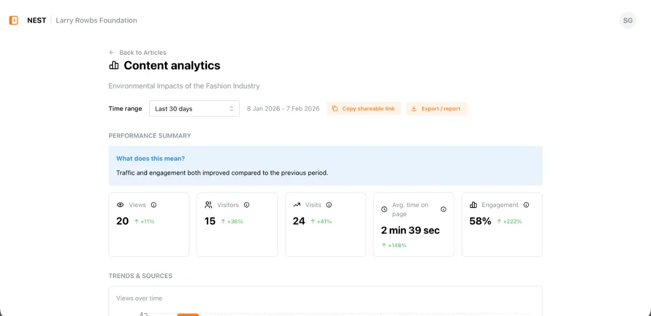Screen dimensions: 651x316
Task: Click the Larry Rowbs Foundation header name
Action: (97, 21)
